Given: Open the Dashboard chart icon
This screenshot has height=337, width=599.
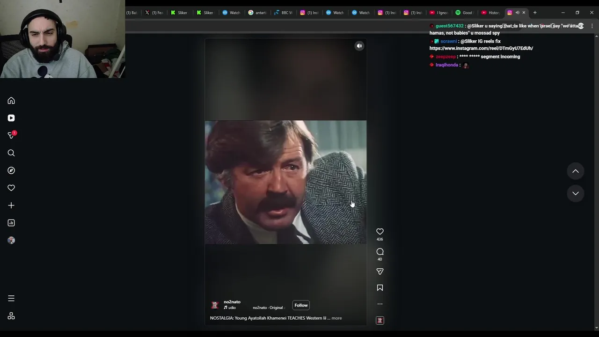Looking at the screenshot, I should (x=11, y=223).
